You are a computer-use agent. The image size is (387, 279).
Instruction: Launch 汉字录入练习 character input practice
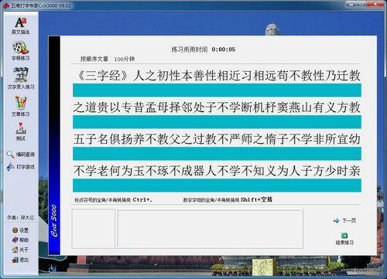click(x=21, y=78)
